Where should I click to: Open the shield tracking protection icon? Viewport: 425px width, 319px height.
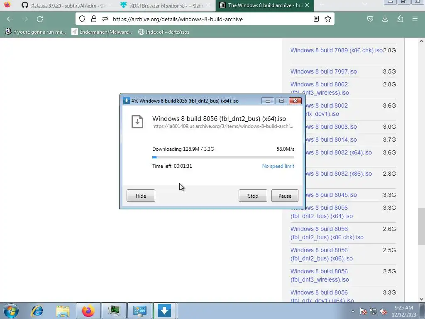click(82, 19)
